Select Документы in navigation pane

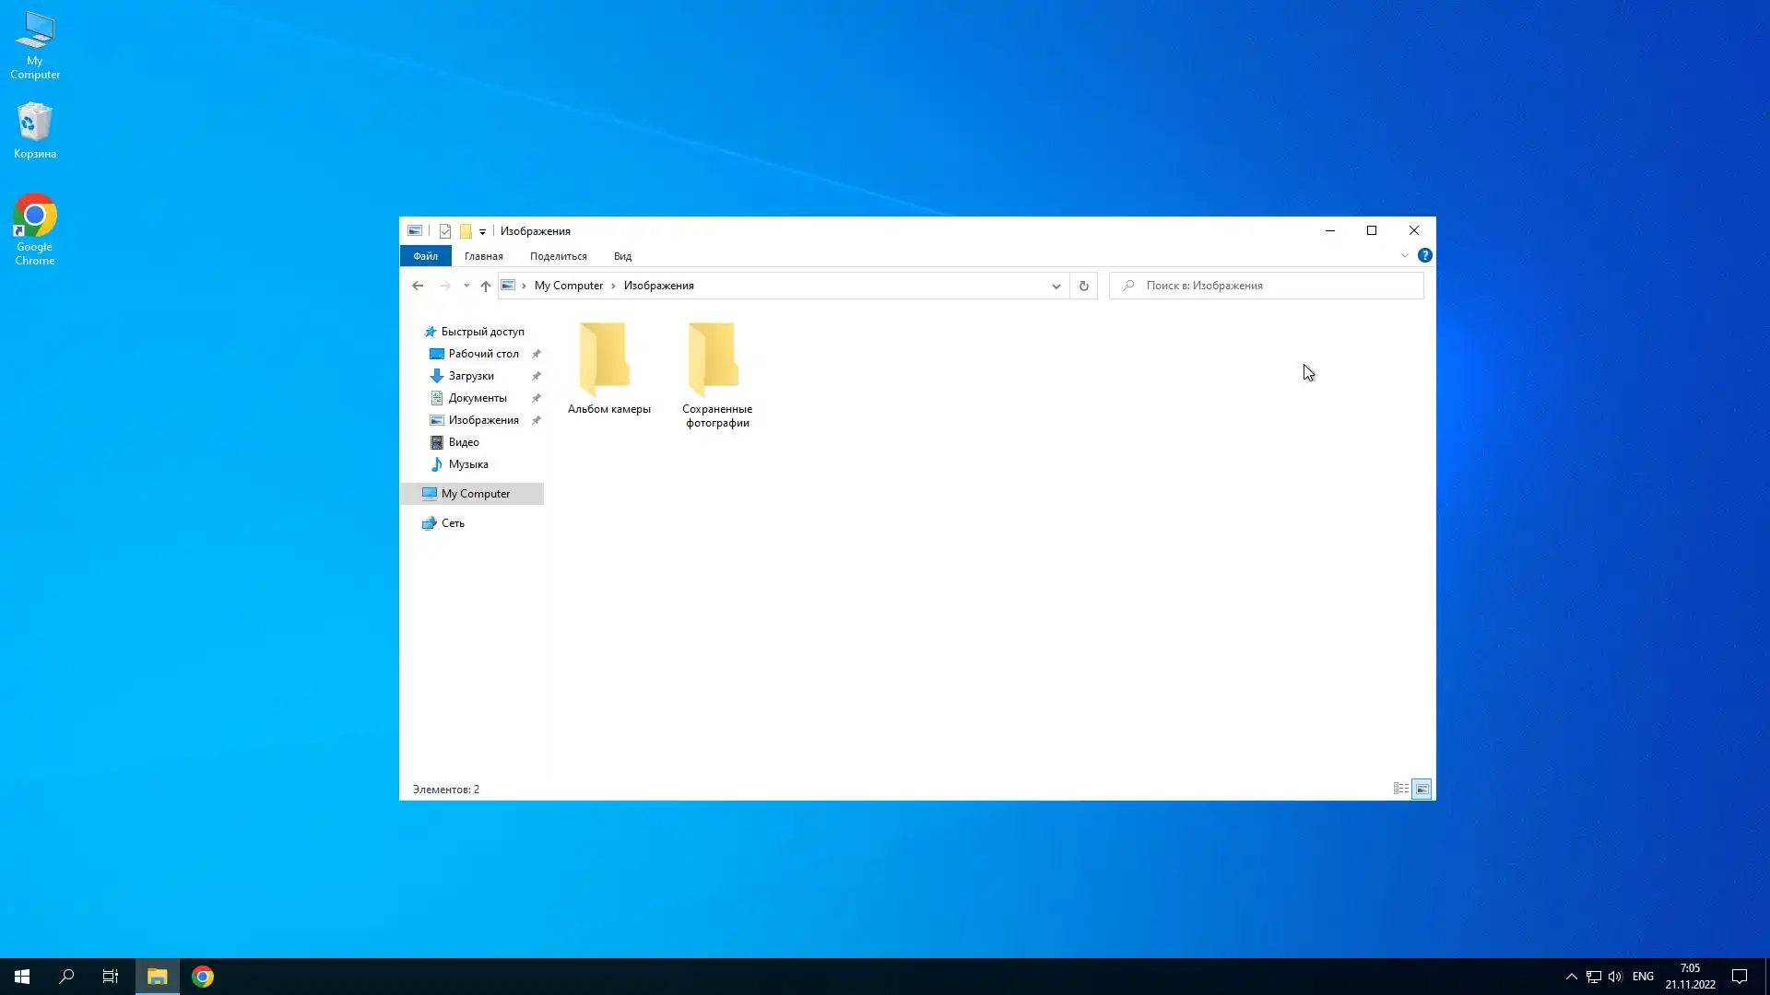pyautogui.click(x=477, y=398)
